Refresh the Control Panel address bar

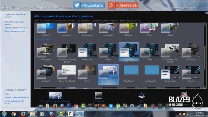[x=167, y=8]
